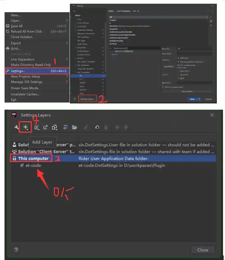Screen dimensions: 225x260
Task: Click the person icon of personal Solution layer
Action: 14,145
